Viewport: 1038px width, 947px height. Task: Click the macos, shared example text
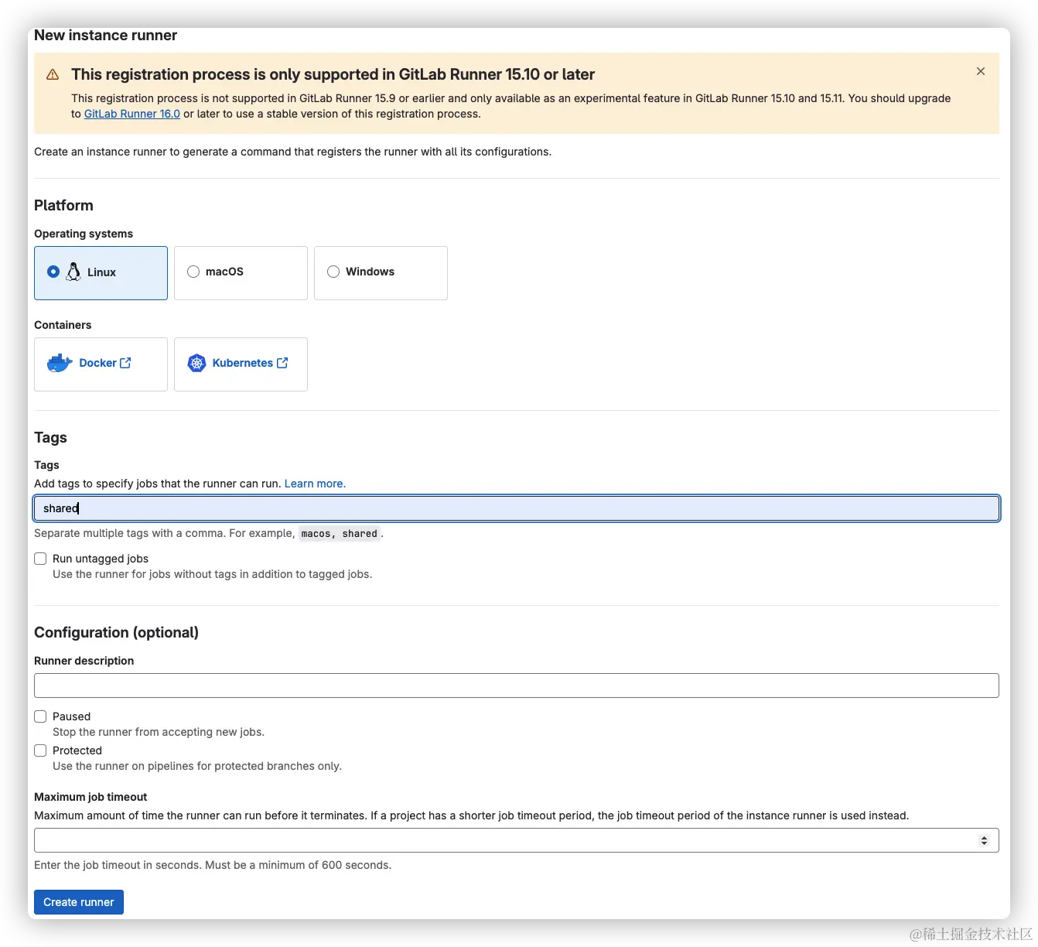[339, 534]
